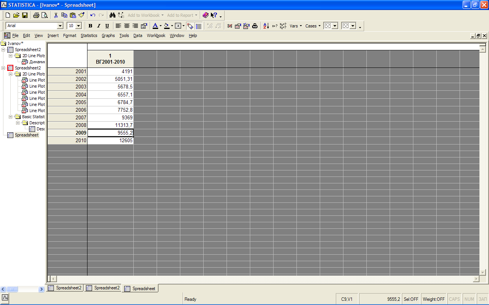Switch to the Spreadsheet bottom tab

pyautogui.click(x=140, y=289)
